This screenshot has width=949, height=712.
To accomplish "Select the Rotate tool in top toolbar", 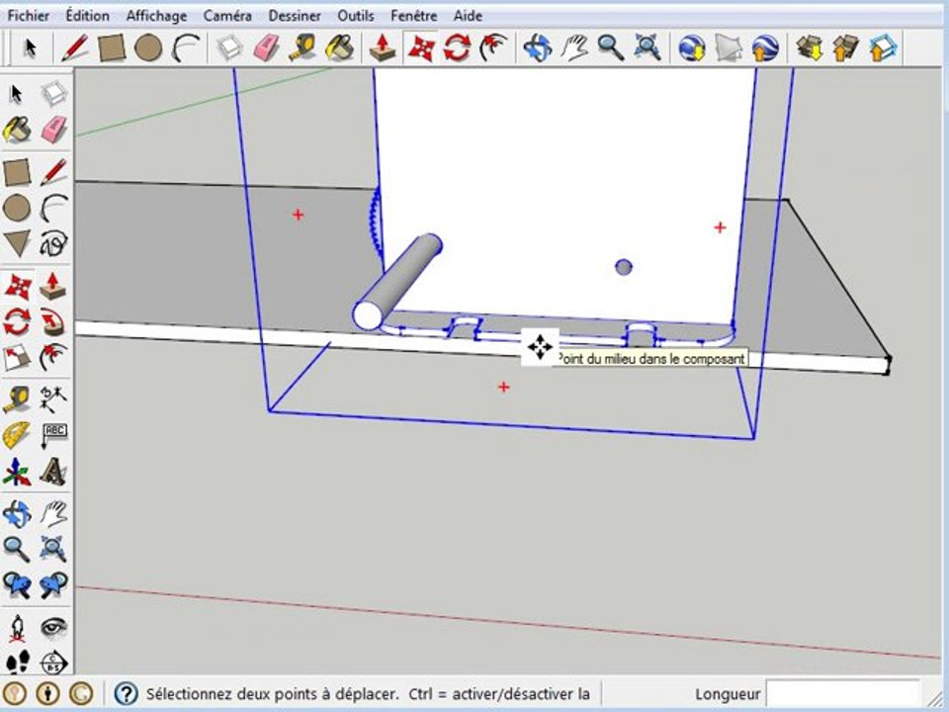I will click(457, 47).
